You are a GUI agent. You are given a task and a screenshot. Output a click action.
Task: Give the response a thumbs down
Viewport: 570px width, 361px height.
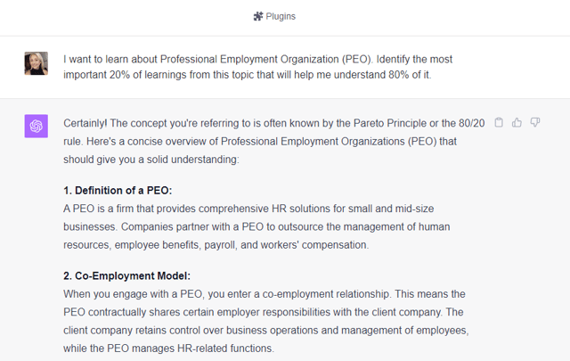click(535, 123)
